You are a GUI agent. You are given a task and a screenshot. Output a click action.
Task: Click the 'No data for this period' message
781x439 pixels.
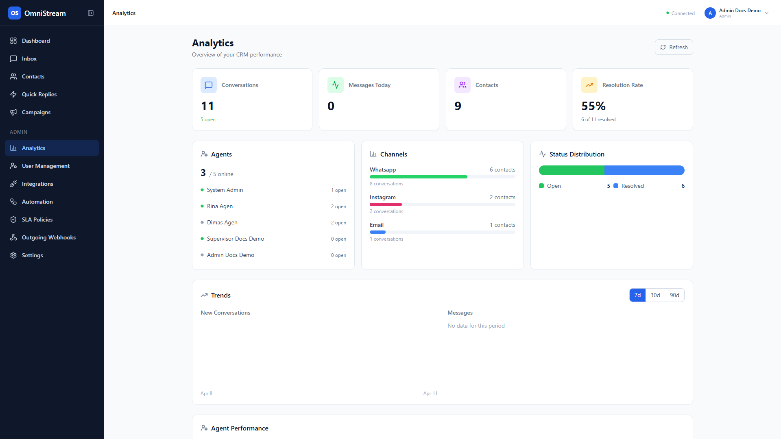[476, 326]
